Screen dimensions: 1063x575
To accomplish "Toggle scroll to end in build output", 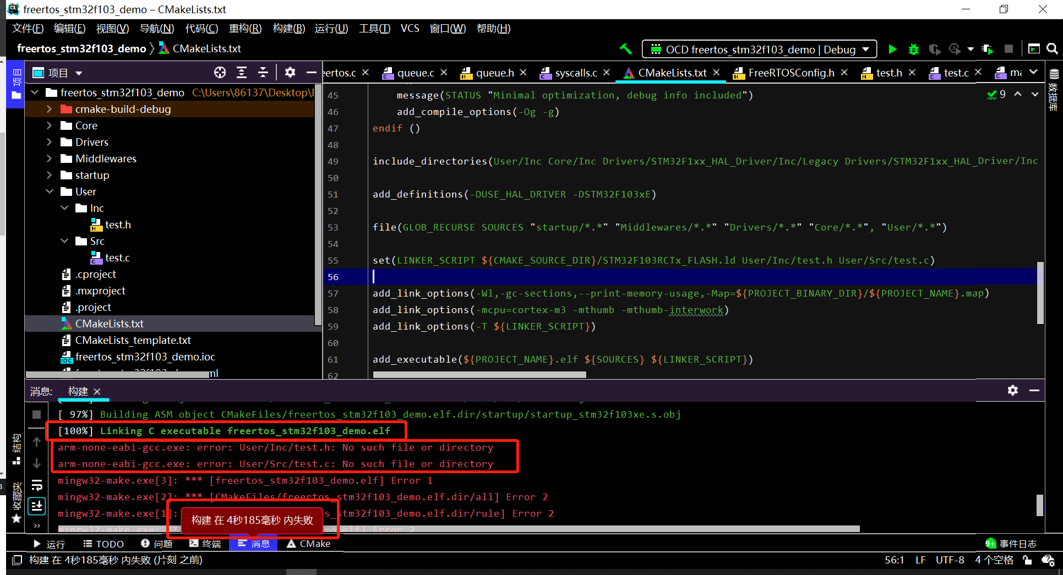I will pyautogui.click(x=37, y=506).
